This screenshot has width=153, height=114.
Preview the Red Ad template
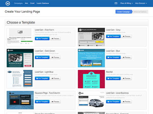126,78
